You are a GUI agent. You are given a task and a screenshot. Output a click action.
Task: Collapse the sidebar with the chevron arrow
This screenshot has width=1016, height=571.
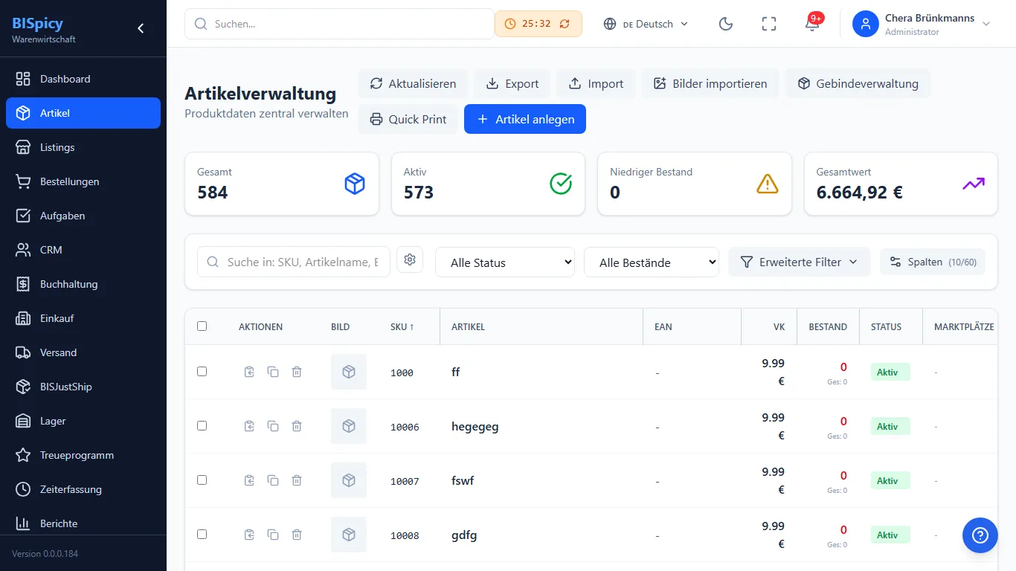(141, 28)
